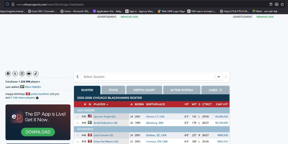The width and height of the screenshot is (288, 144).
Task: Click the padlock site security icon
Action: click(13, 4)
